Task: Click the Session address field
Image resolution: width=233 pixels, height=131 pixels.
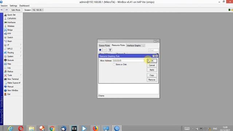Action: click(37, 10)
